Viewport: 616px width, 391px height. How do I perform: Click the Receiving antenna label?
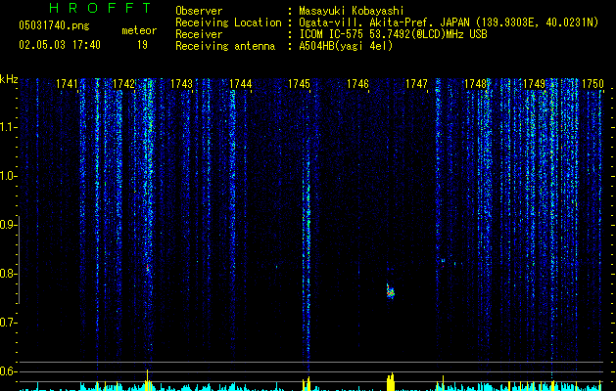(225, 46)
